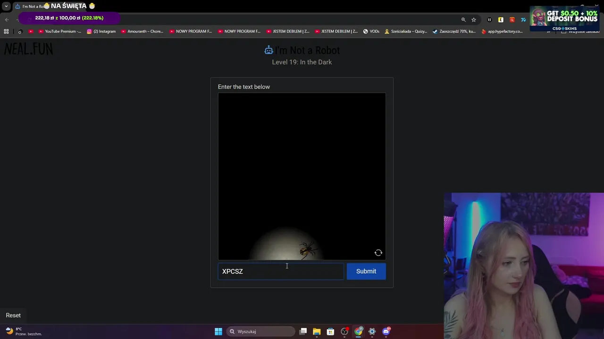Open the Chrome apps grid icon

point(6,32)
